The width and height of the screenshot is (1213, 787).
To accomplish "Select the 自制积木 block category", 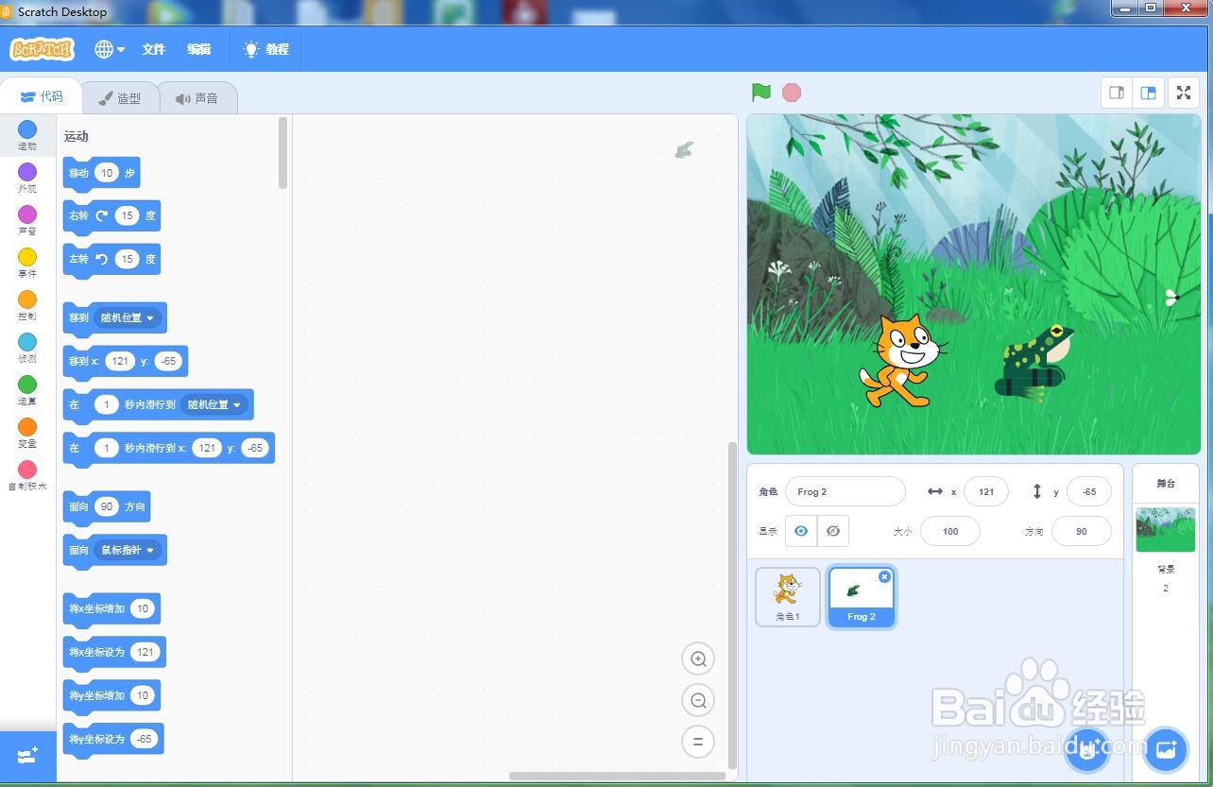I will 27,475.
